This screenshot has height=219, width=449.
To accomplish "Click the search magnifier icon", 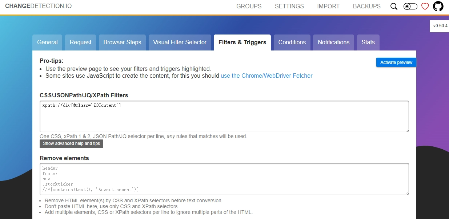I will tap(394, 7).
